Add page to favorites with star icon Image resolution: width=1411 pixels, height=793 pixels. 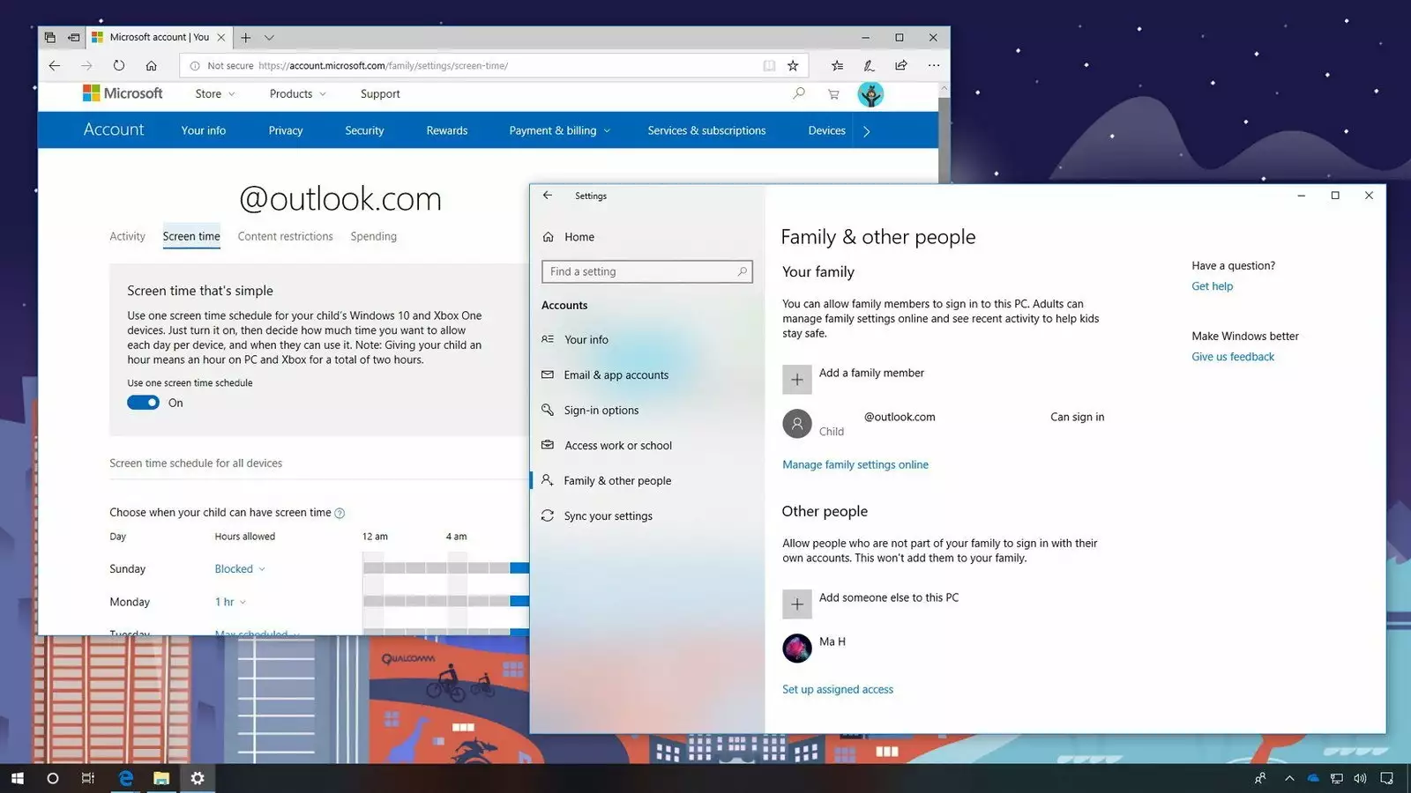click(793, 65)
